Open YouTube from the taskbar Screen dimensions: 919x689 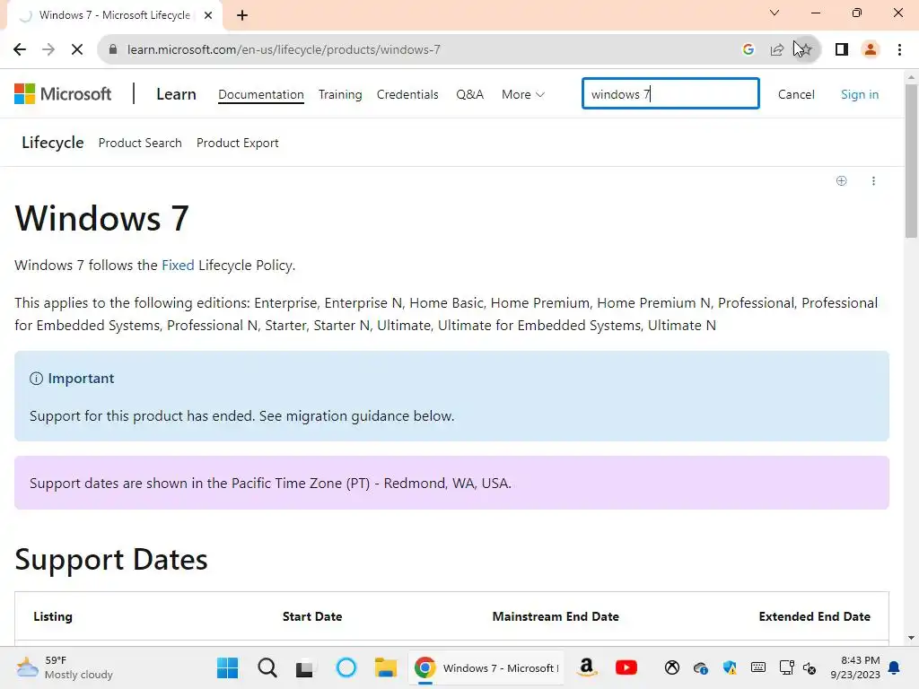626,667
